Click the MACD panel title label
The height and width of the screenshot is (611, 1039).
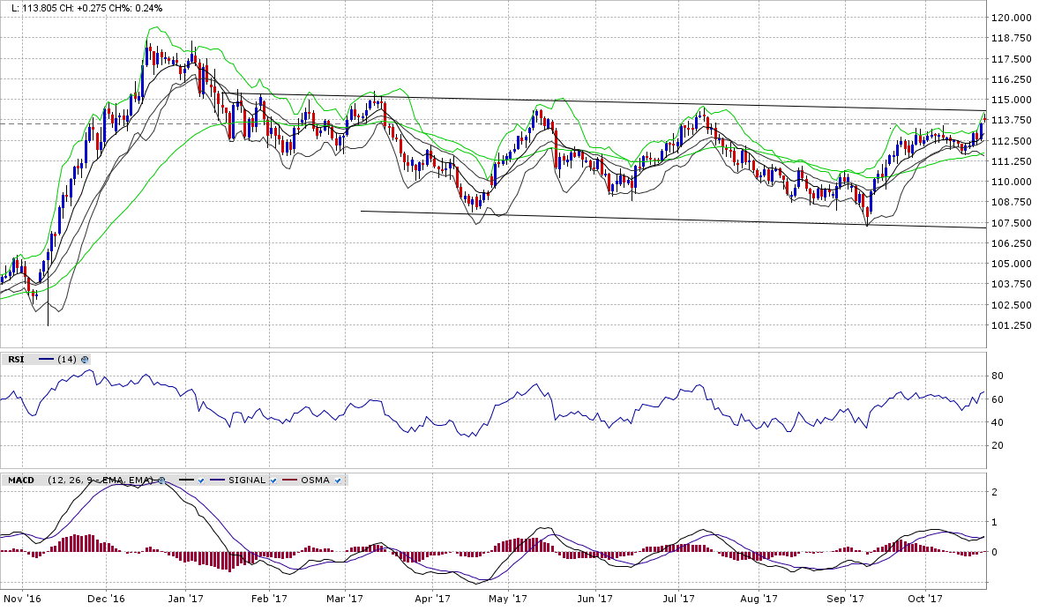pyautogui.click(x=22, y=481)
